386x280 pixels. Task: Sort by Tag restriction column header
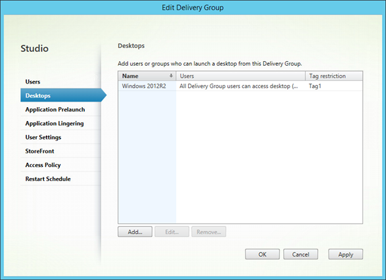334,76
